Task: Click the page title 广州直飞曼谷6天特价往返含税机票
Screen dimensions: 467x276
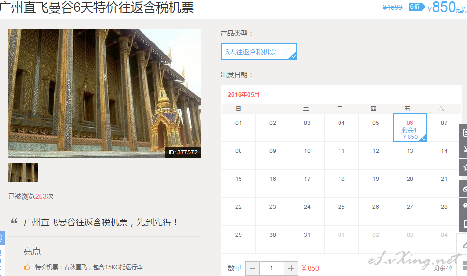Action: point(97,7)
